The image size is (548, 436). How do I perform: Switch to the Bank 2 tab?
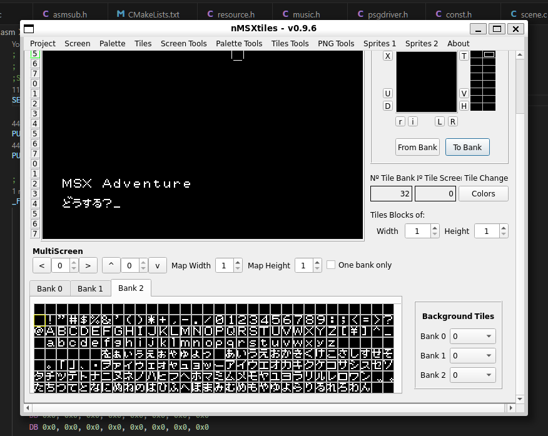click(x=131, y=288)
